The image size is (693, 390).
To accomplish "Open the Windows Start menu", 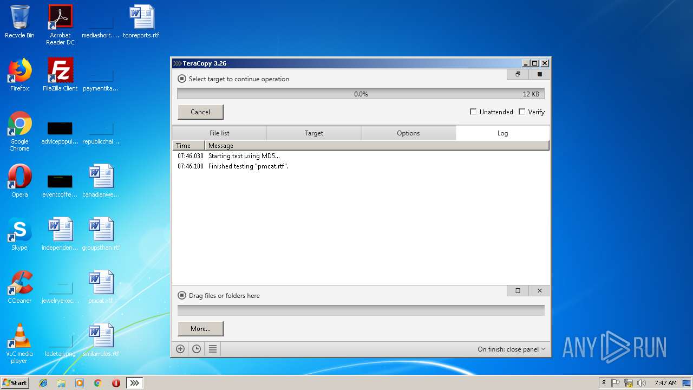I will (15, 383).
